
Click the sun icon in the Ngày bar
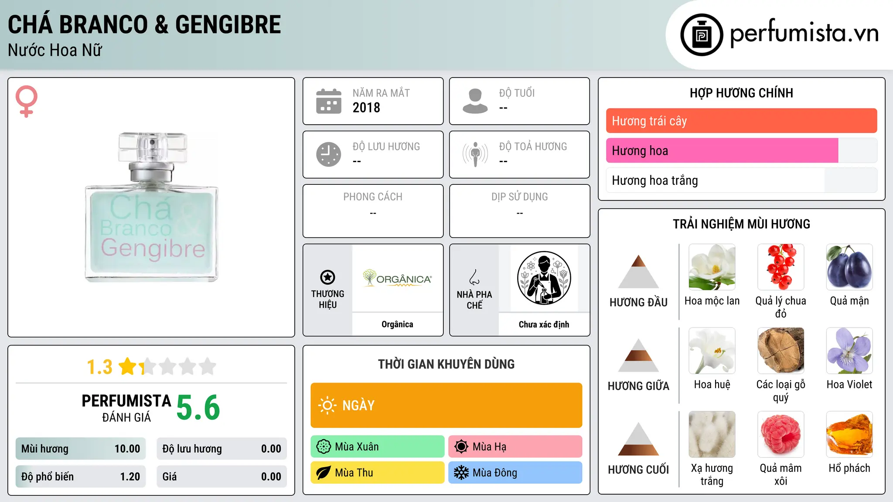point(327,405)
